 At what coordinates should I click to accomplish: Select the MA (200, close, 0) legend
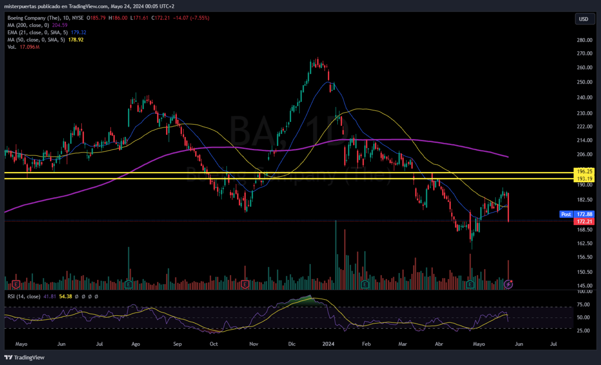click(29, 25)
